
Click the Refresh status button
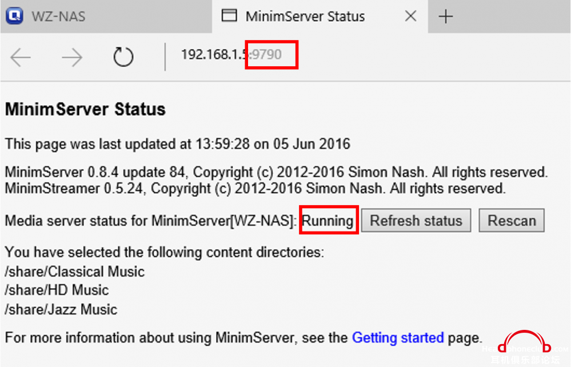[x=416, y=220]
